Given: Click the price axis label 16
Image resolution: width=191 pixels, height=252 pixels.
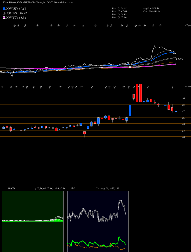Looking at the screenshot, I should (183, 118).
